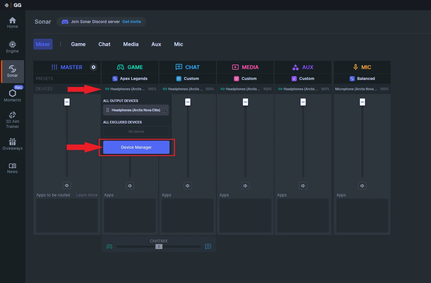Open Master settings gear icon
Viewport: 431px width, 283px height.
94,67
